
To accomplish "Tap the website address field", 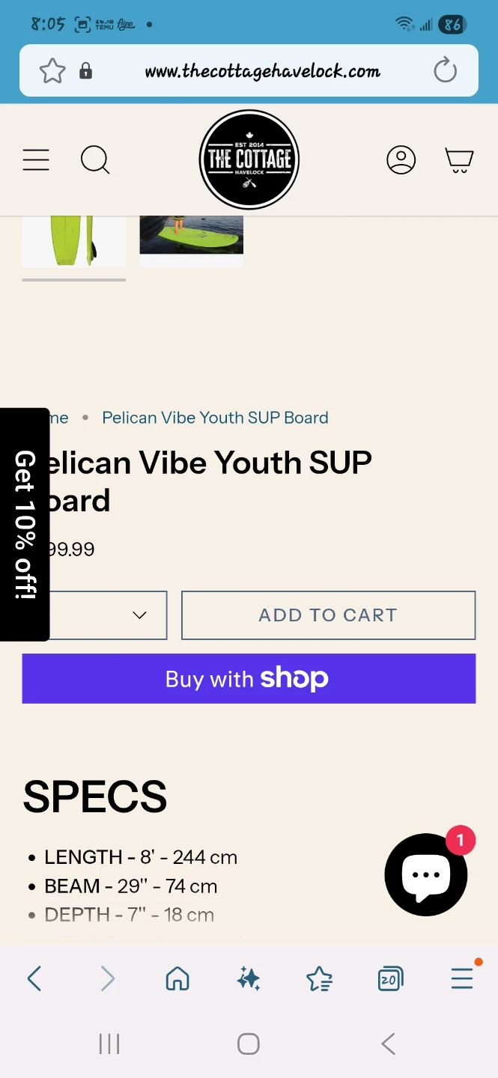I will coord(262,71).
